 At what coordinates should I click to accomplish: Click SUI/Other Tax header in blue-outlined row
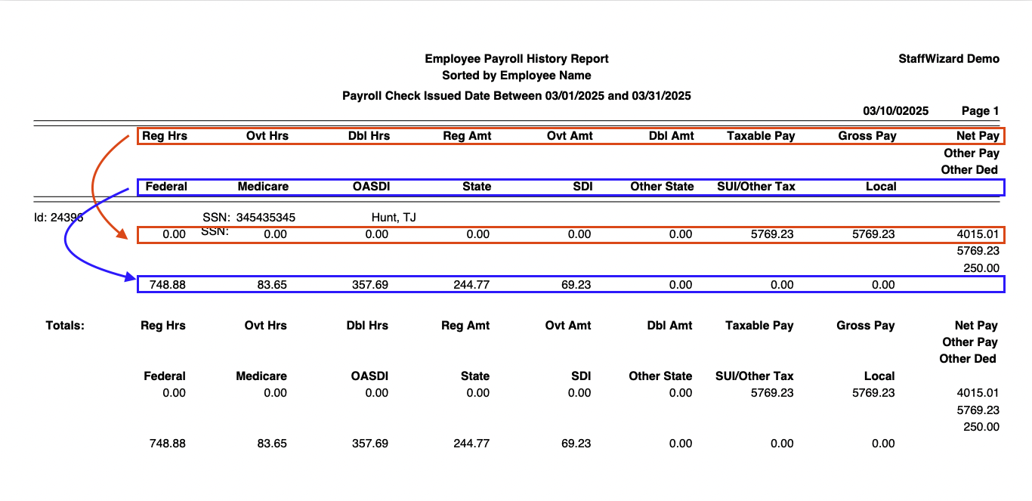point(756,187)
